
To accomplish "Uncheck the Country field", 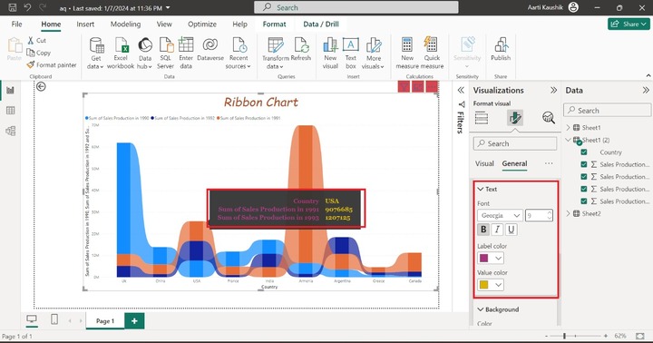I will (x=584, y=152).
